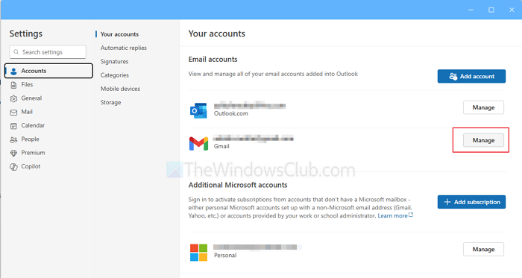Viewport: 522px width, 278px height.
Task: Click the search magnifier icon
Action: (x=16, y=52)
